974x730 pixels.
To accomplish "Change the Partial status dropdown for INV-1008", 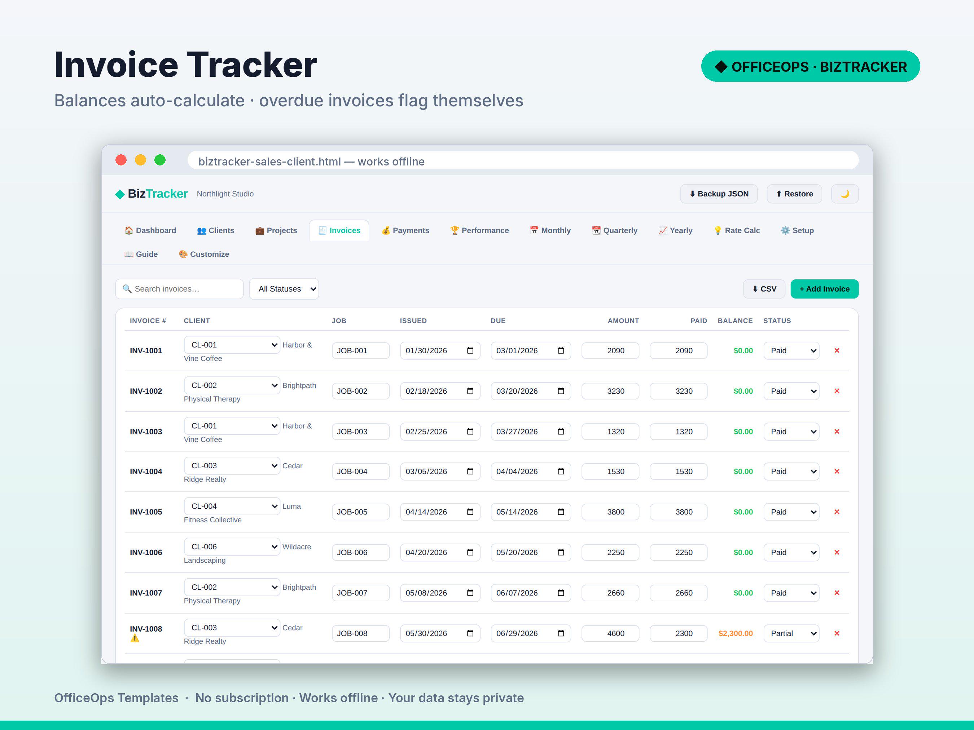I will point(791,633).
